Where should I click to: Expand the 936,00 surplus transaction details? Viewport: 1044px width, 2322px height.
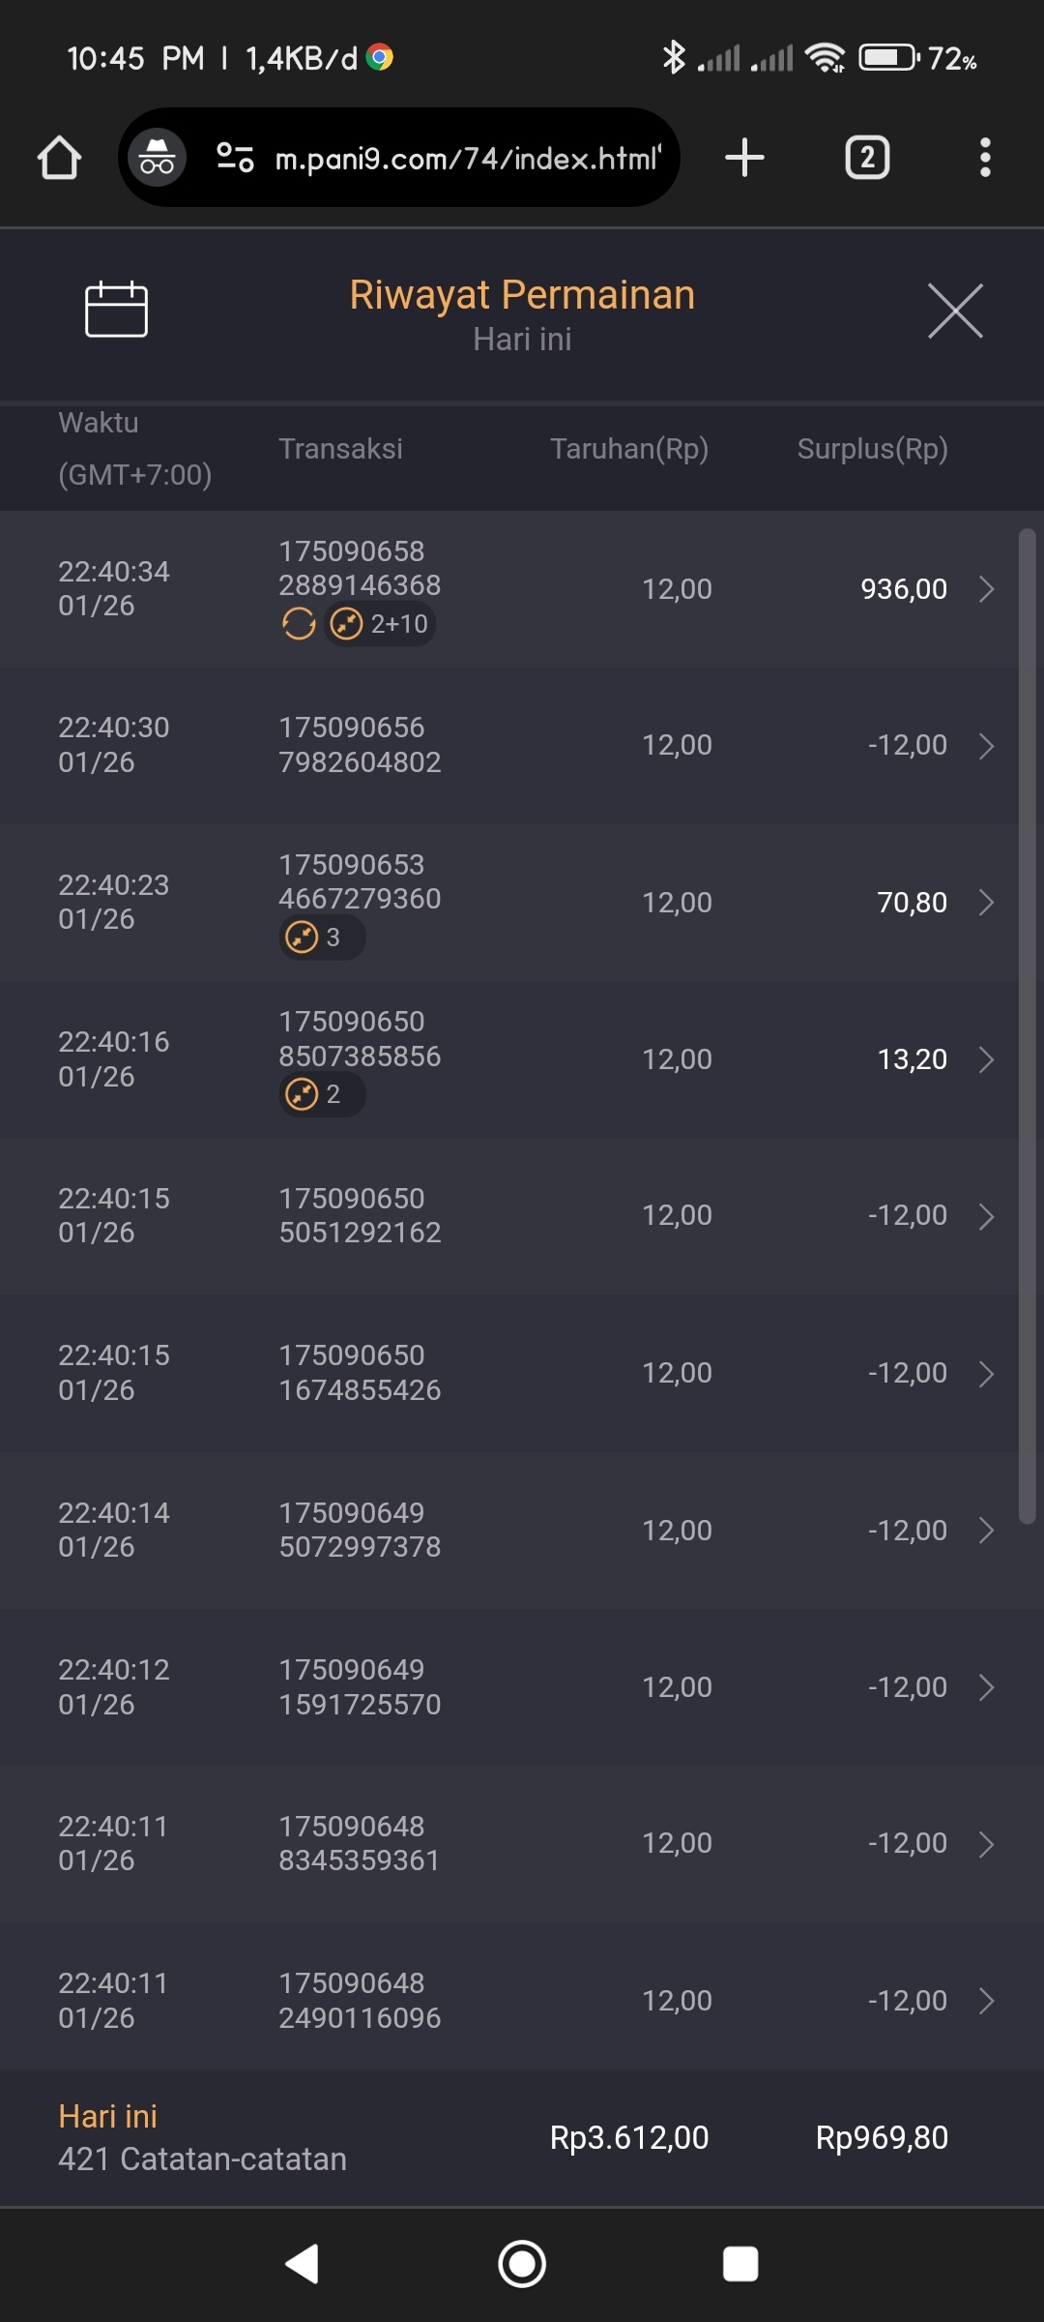(986, 589)
